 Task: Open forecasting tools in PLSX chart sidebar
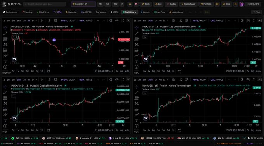point(5,109)
